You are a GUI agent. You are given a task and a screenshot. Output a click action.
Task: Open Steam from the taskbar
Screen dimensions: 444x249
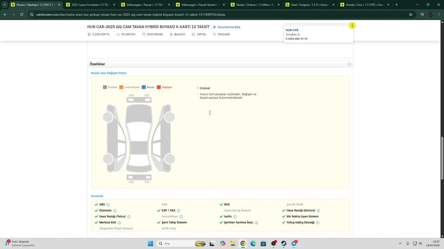pos(284,243)
